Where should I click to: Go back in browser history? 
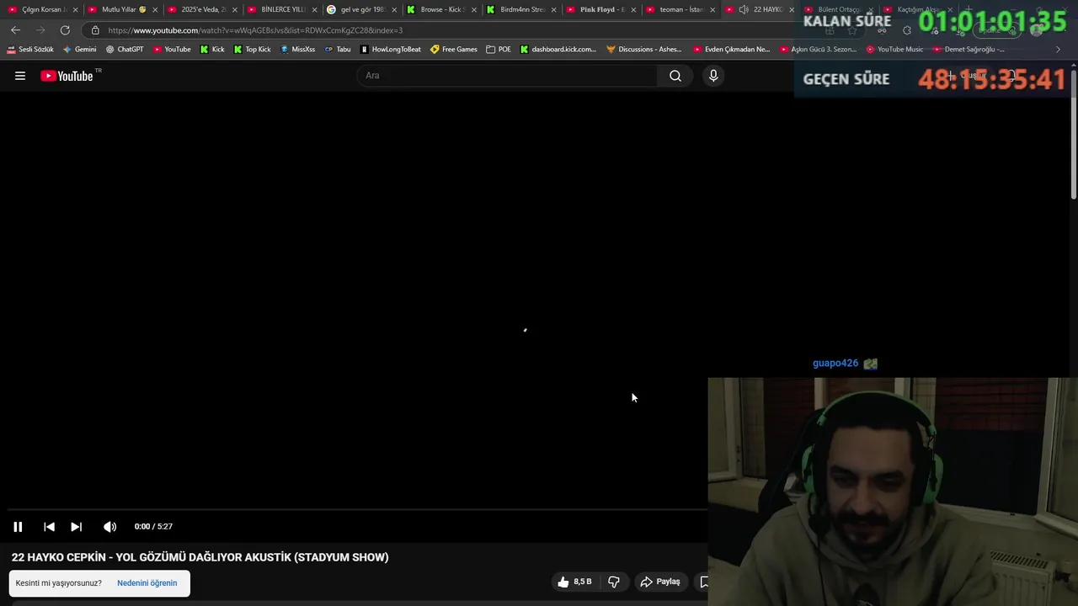point(15,30)
